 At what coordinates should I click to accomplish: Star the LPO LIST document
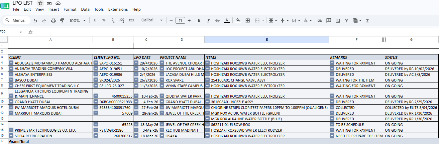click(40, 3)
